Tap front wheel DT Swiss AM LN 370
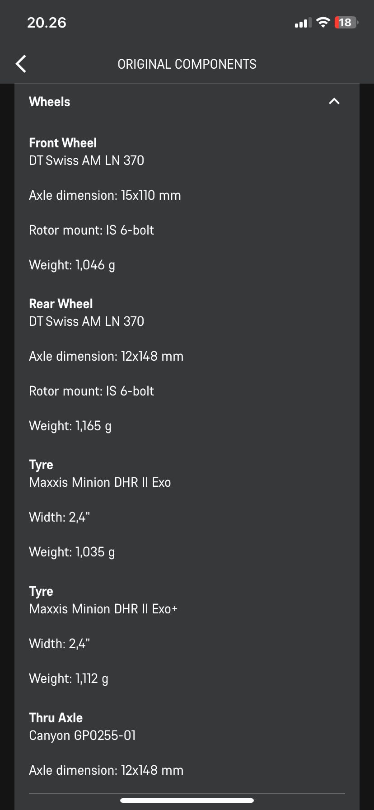This screenshot has width=374, height=810. pyautogui.click(x=86, y=160)
